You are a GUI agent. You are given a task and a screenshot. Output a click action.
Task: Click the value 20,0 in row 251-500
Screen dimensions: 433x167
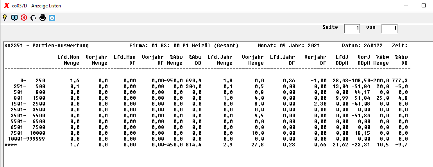pos(383,86)
